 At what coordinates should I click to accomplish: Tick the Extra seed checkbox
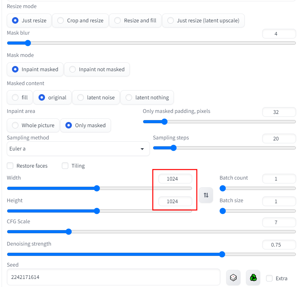point(269,278)
